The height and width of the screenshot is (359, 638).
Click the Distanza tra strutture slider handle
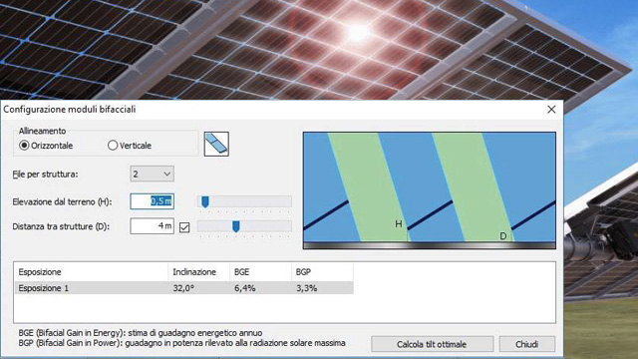[x=236, y=226]
